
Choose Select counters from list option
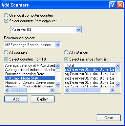[6, 59]
